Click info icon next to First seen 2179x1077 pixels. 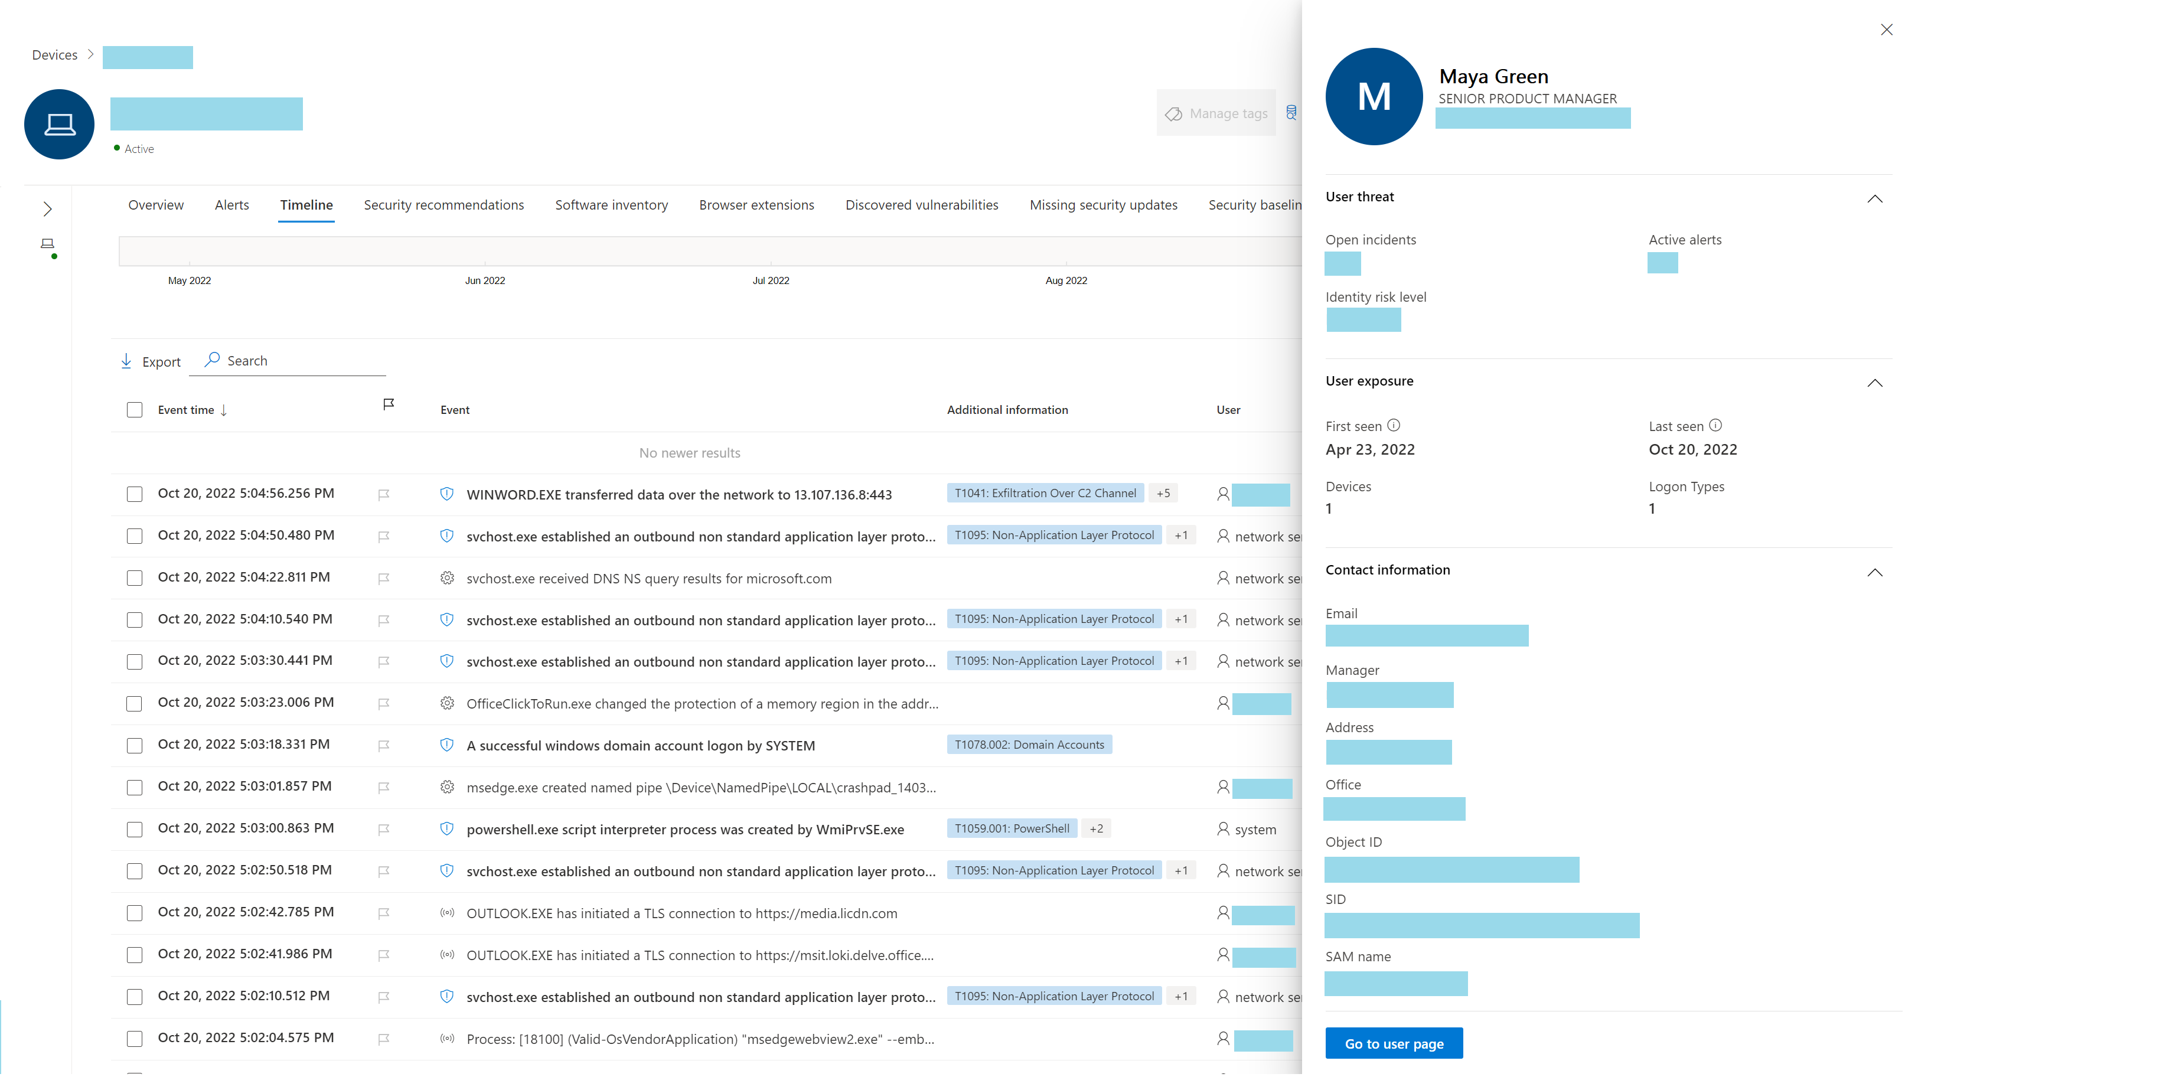(1393, 426)
